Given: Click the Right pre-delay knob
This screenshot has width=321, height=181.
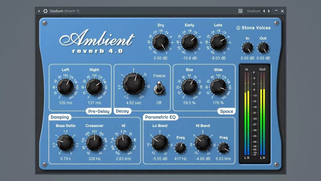Looking at the screenshot, I should pyautogui.click(x=94, y=87).
